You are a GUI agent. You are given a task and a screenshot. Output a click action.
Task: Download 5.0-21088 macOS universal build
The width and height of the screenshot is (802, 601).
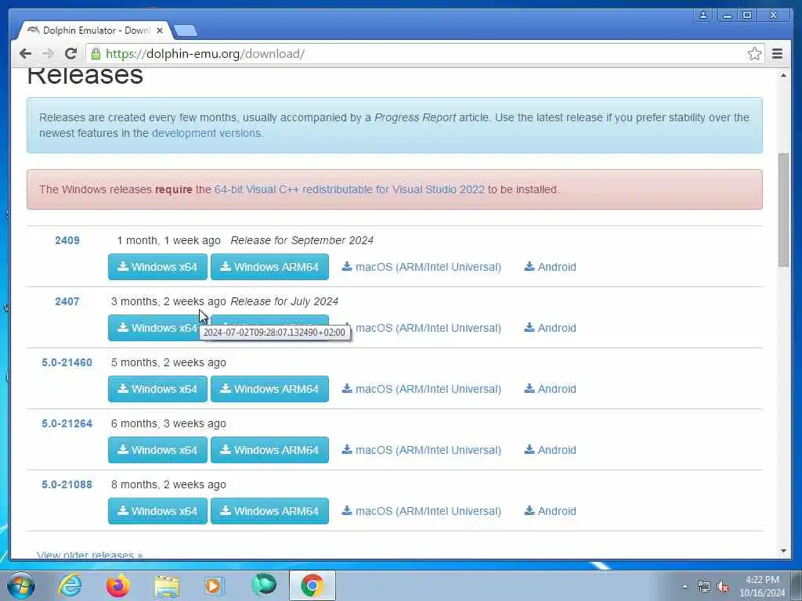(421, 511)
